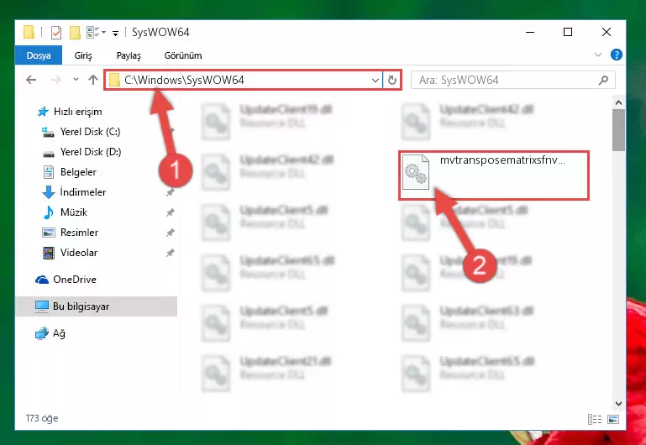Open the Customize Quick Access Toolbar dropdown
Viewport: 646px width, 445px height.
pyautogui.click(x=115, y=33)
